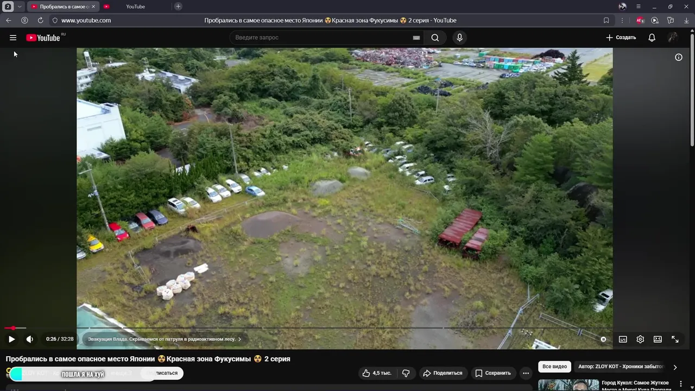Open 'Город Кукол' recommended video thumbnail
This screenshot has height=391, width=695.
(568, 385)
